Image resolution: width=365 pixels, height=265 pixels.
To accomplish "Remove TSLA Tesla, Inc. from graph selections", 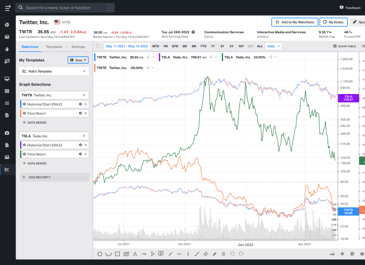I will tap(84, 135).
